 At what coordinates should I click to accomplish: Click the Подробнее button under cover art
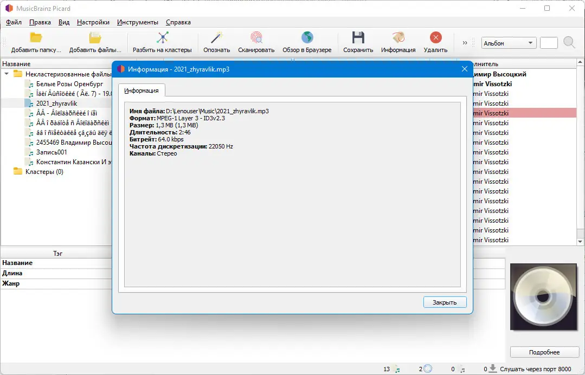pyautogui.click(x=544, y=352)
